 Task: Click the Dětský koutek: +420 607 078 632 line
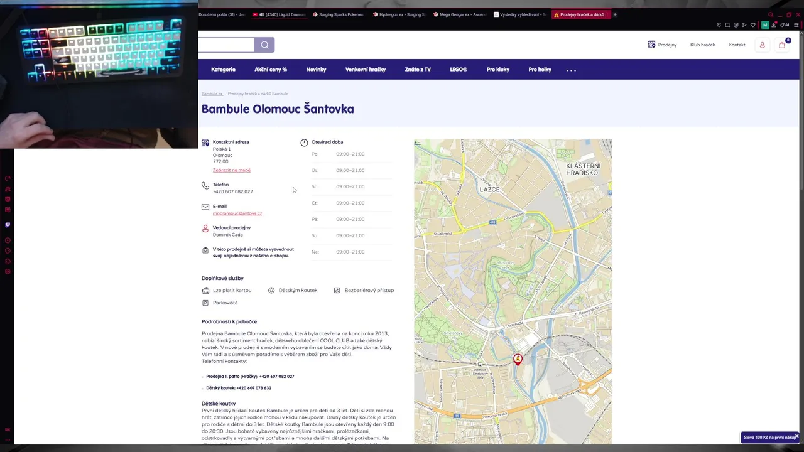(239, 388)
